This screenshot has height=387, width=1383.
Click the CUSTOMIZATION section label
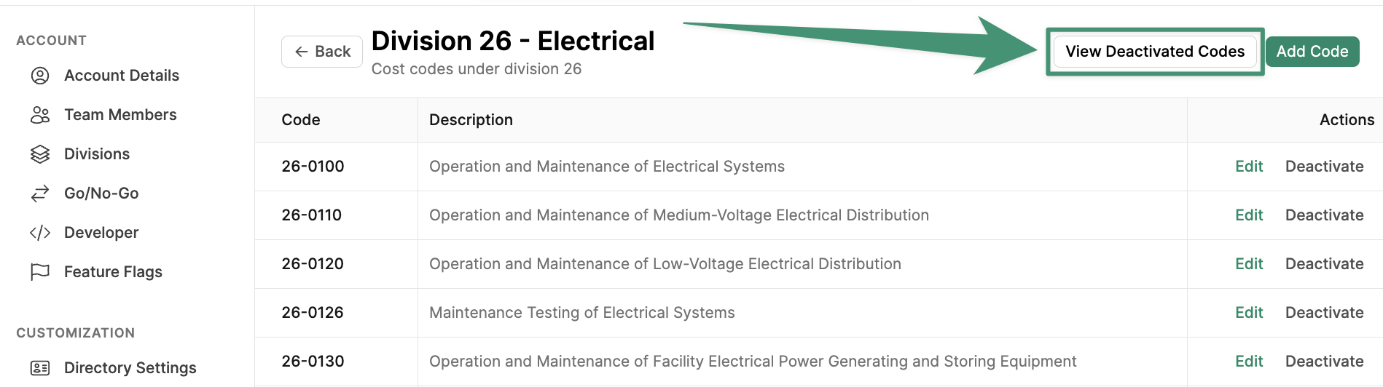pos(76,333)
